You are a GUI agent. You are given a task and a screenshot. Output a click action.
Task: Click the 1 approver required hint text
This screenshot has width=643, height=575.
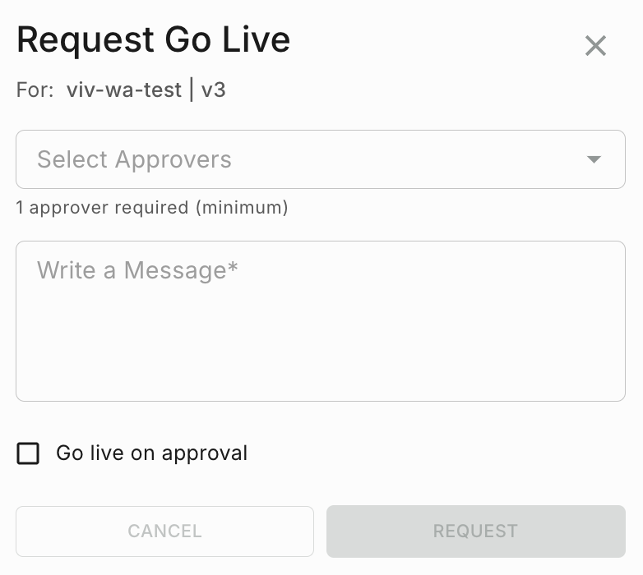coord(152,208)
